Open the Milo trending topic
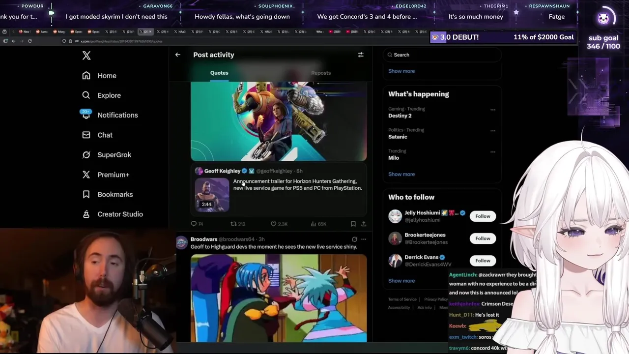This screenshot has width=629, height=354. 394,158
